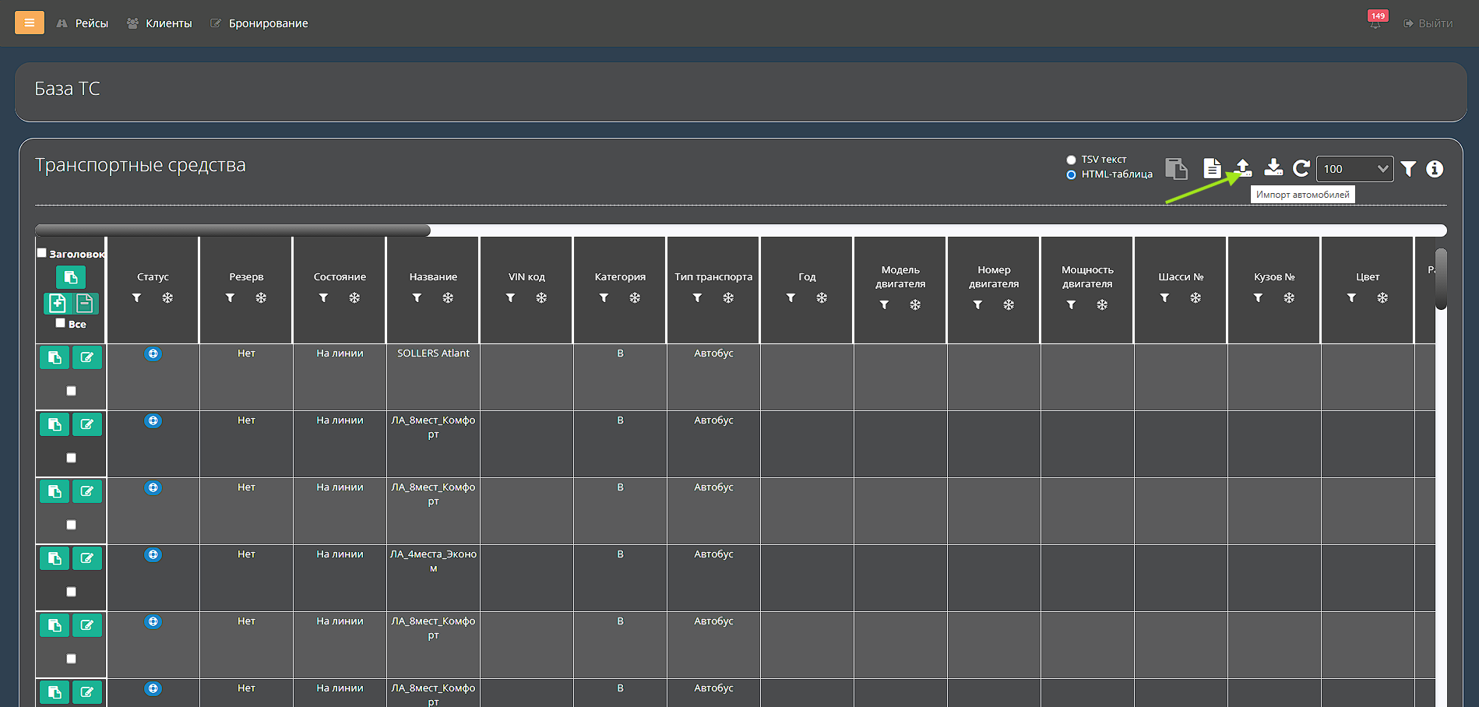Viewport: 1479px width, 707px height.
Task: Open filter under the Категория column
Action: [x=604, y=298]
